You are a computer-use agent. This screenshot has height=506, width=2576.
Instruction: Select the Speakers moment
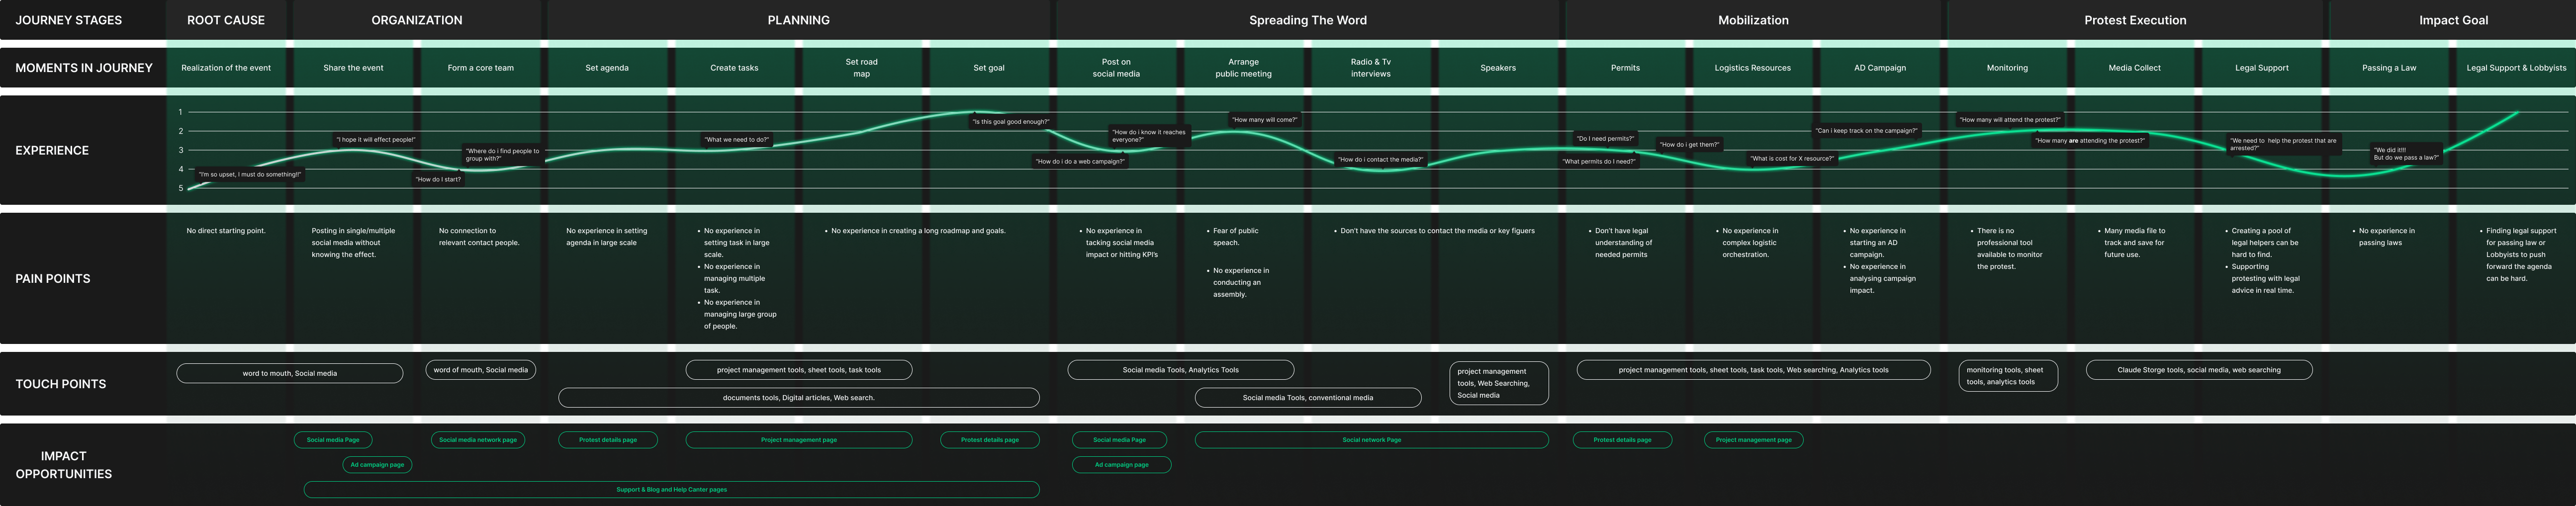(1498, 68)
